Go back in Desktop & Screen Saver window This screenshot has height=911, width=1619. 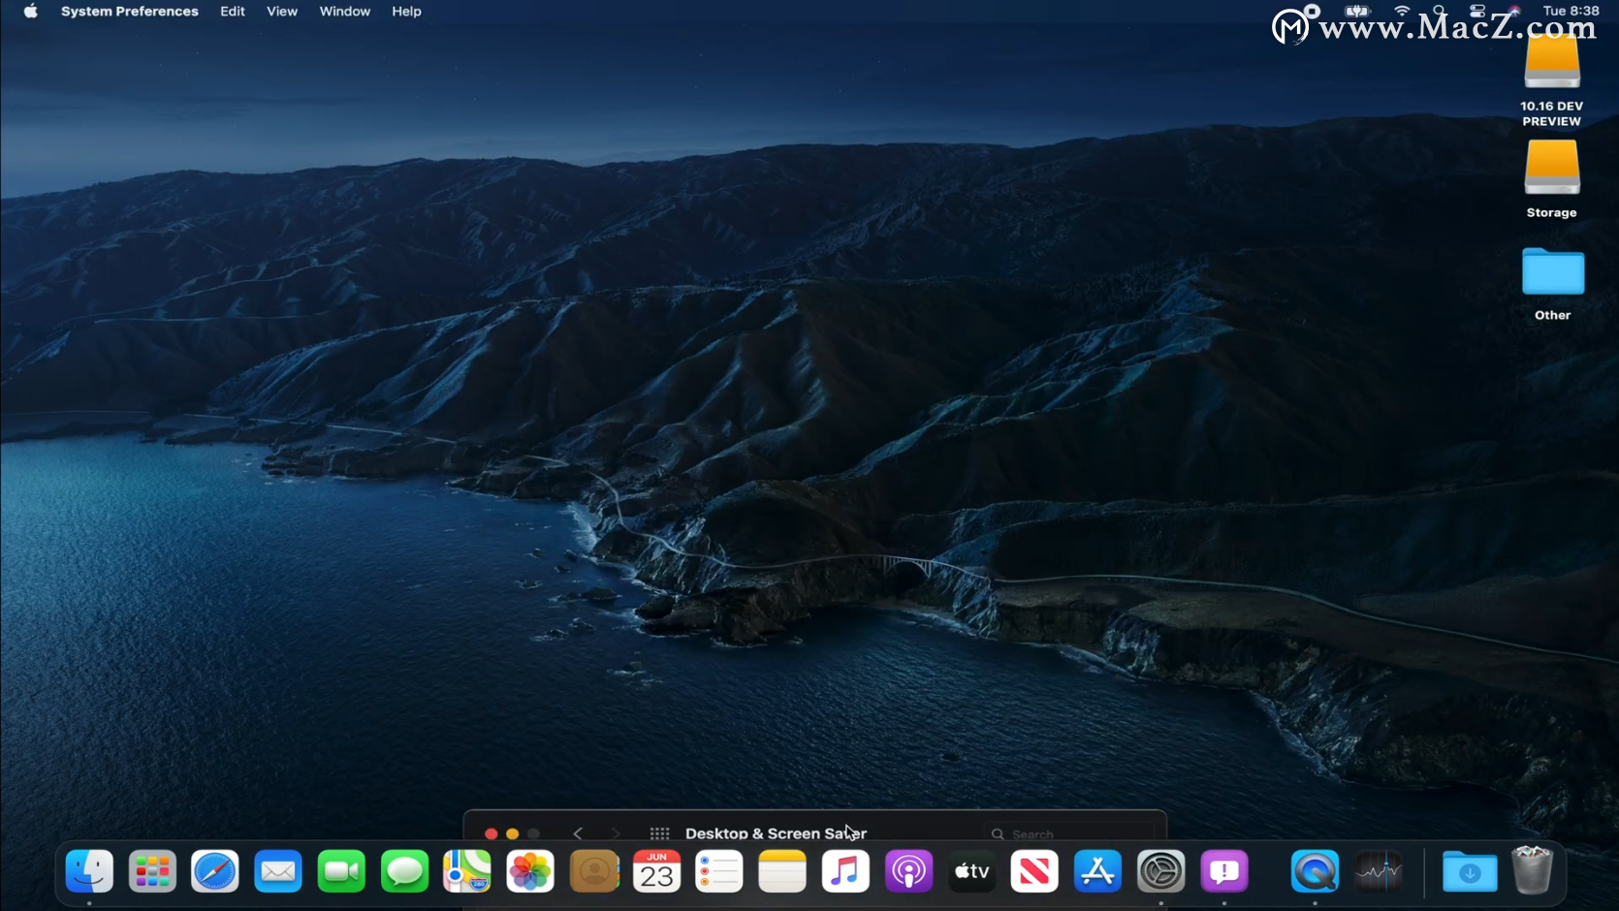coord(578,833)
